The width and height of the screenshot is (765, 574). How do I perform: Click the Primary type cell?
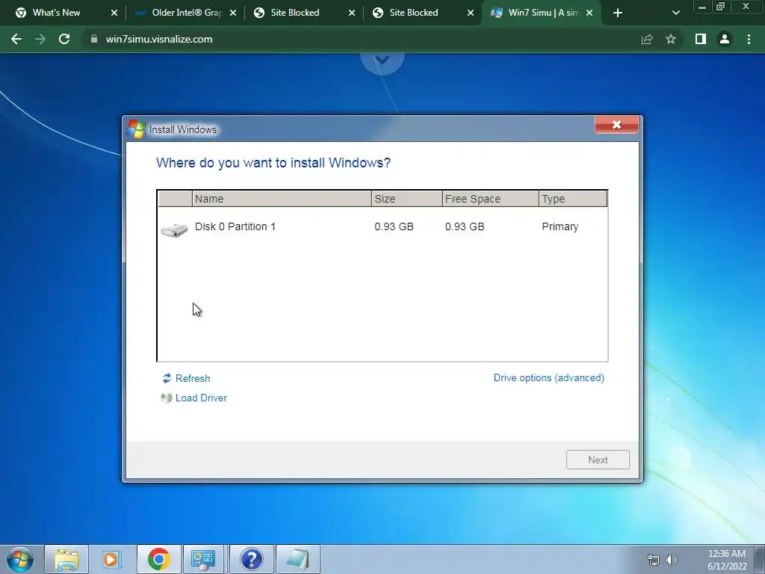pyautogui.click(x=560, y=226)
